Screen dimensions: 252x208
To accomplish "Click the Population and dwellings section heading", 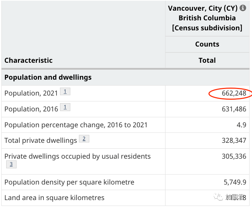I will (x=48, y=77).
